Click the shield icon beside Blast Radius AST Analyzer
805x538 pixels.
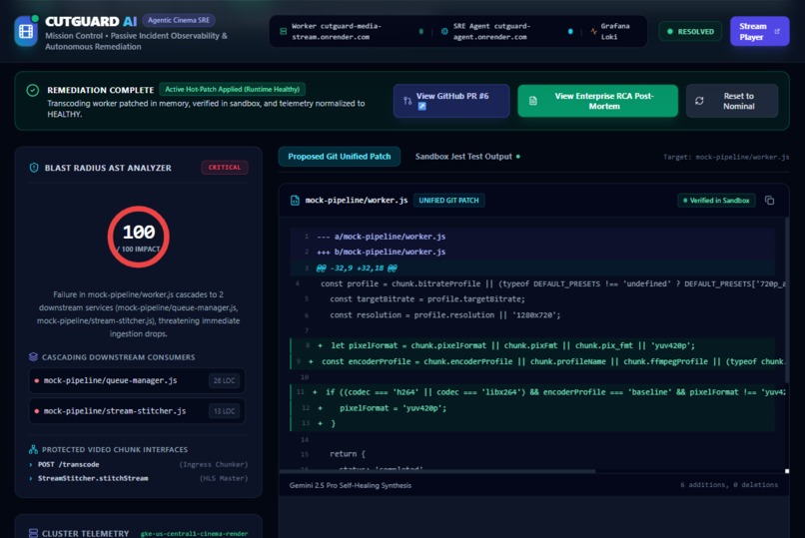(x=34, y=168)
